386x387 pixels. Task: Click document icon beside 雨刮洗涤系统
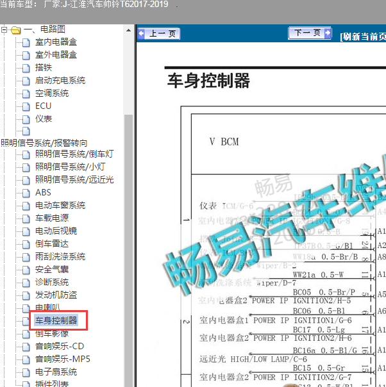(x=26, y=257)
